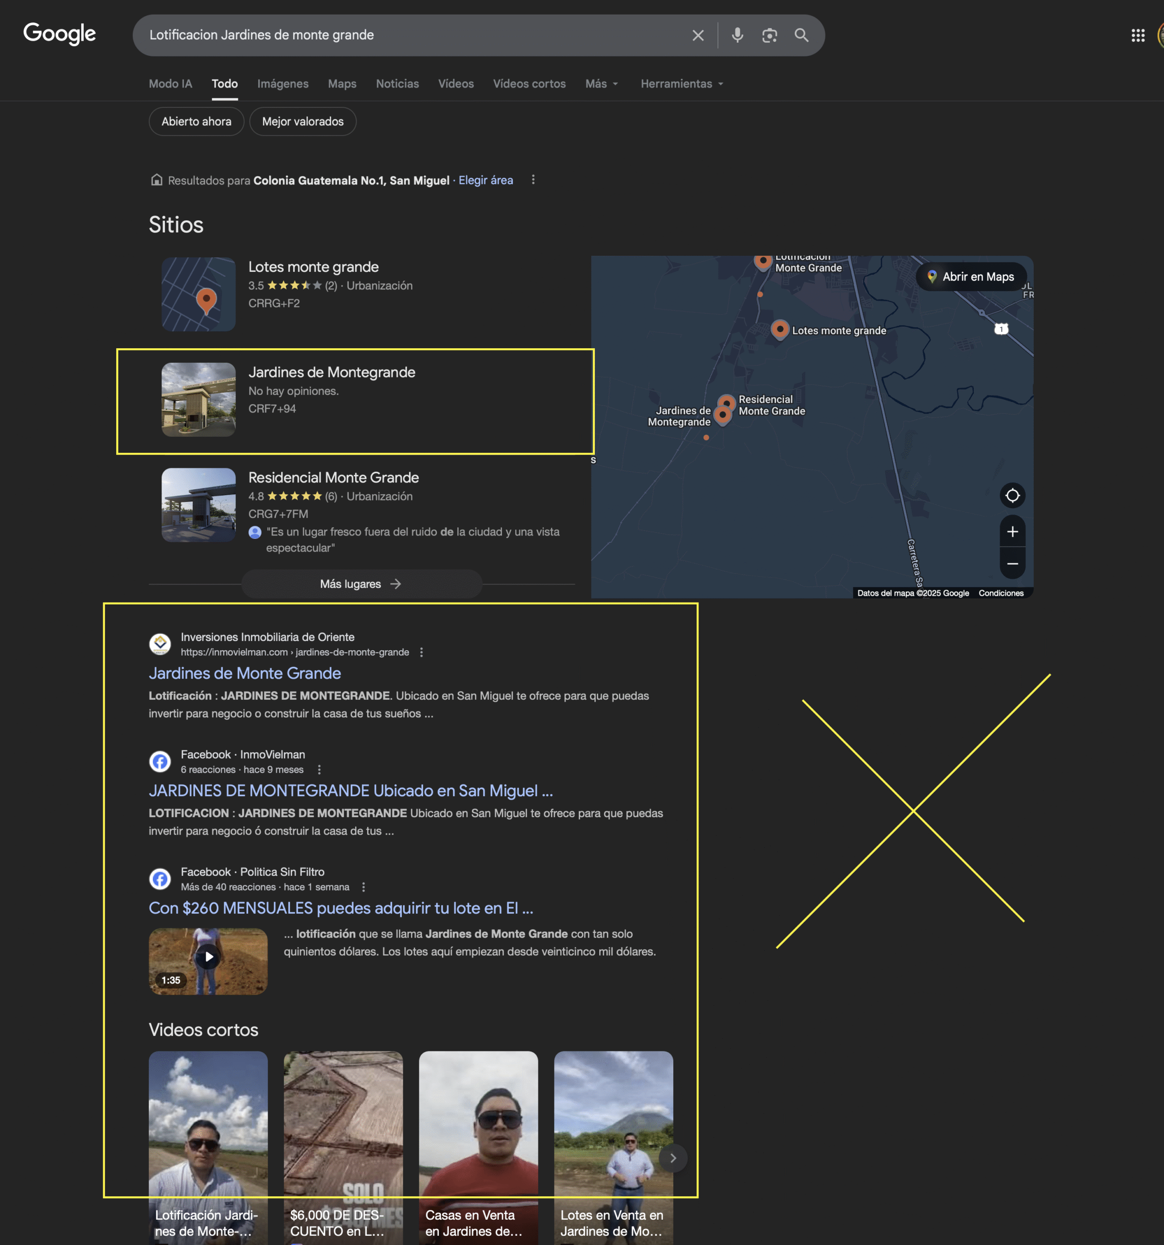Image resolution: width=1164 pixels, height=1245 pixels.
Task: Click the Inversiones Inmobiliaria de Oriente favicon
Action: 160,644
